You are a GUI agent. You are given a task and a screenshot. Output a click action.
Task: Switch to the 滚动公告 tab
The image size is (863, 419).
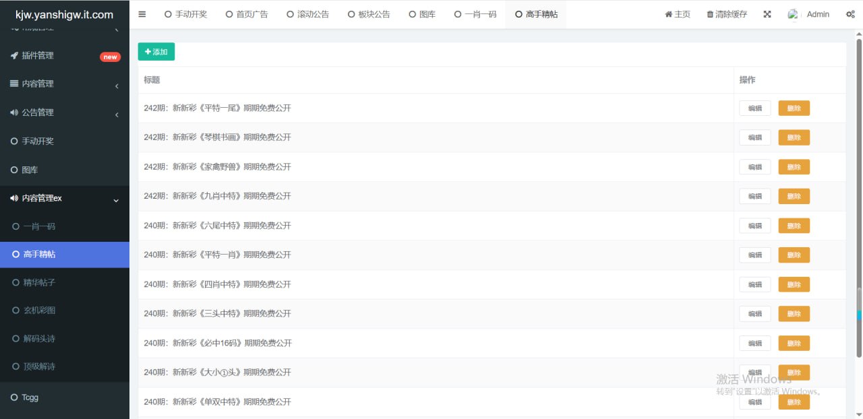pos(307,14)
